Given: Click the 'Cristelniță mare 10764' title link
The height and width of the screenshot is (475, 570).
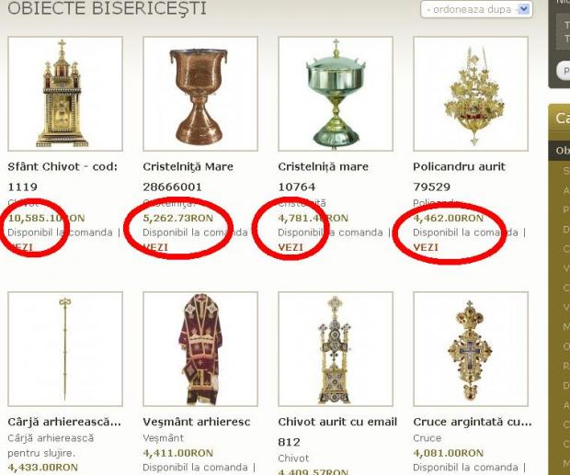Looking at the screenshot, I should 324,176.
